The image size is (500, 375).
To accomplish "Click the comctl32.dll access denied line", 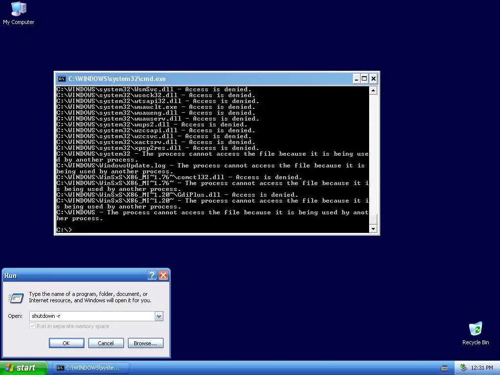I will (x=179, y=177).
